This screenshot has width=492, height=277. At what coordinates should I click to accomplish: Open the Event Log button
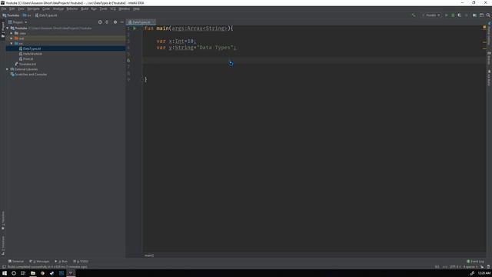(x=476, y=262)
